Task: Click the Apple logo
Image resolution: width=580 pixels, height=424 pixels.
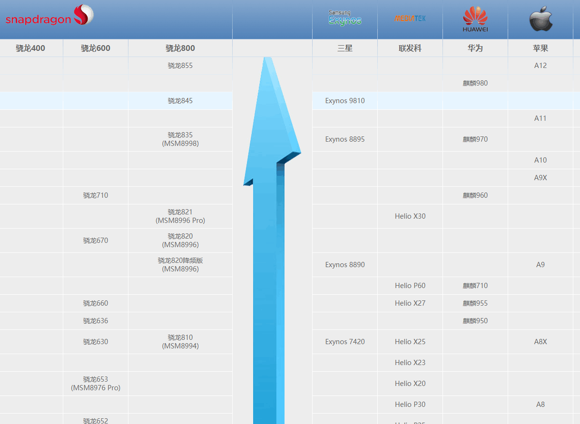Action: coord(541,19)
